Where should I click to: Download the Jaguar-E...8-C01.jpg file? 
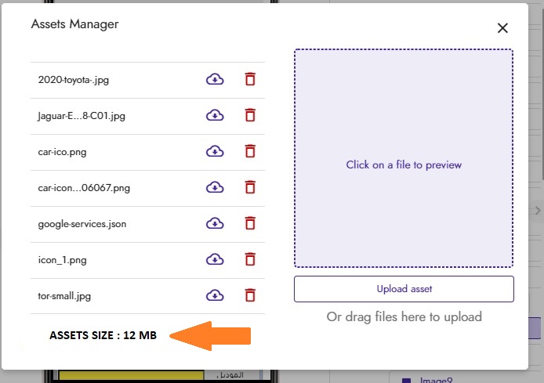[x=215, y=115]
